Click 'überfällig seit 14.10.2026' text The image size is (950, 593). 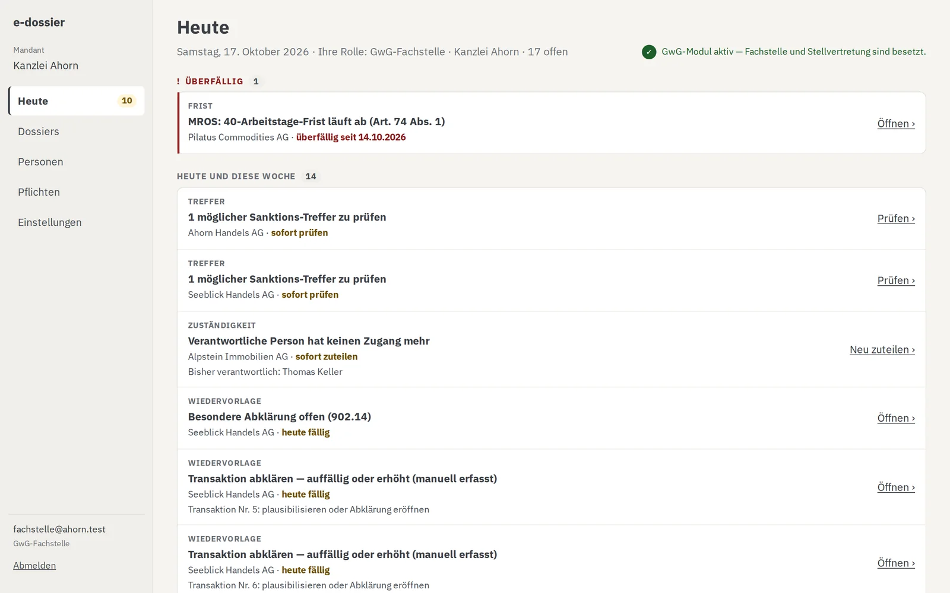coord(351,137)
